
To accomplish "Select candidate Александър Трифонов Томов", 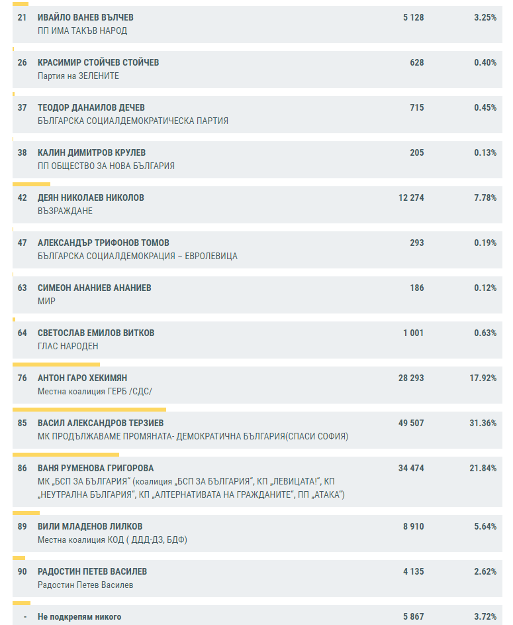I will (103, 243).
